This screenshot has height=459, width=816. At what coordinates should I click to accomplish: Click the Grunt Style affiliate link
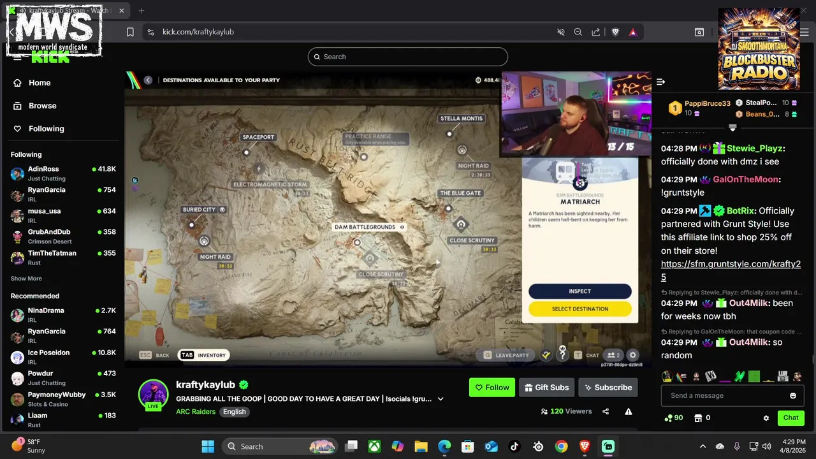[731, 270]
